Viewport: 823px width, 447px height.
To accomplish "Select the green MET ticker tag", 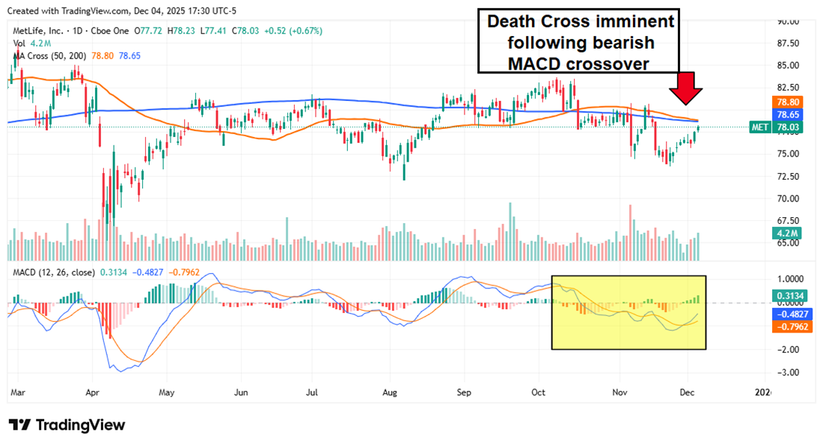I will 760,128.
